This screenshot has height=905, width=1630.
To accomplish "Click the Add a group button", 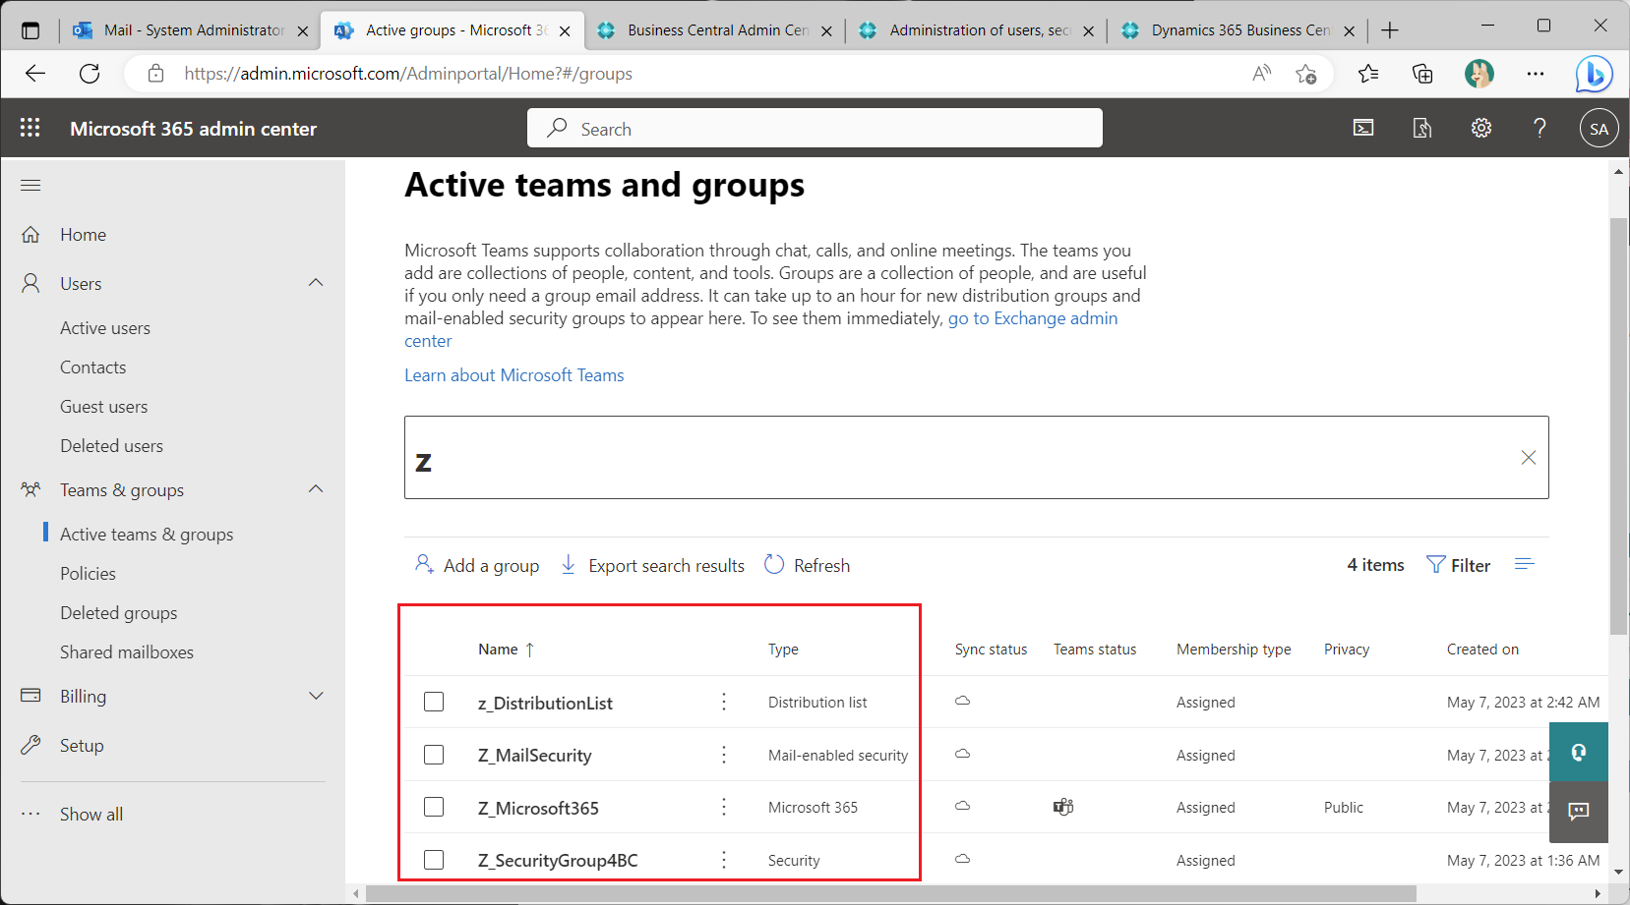I will click(478, 565).
